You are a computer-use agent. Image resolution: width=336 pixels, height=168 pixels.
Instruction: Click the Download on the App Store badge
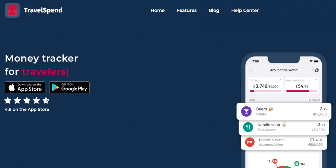[25, 87]
